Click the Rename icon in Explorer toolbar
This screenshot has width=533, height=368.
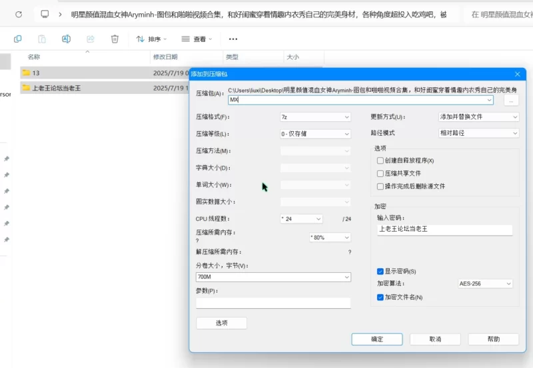pyautogui.click(x=66, y=39)
